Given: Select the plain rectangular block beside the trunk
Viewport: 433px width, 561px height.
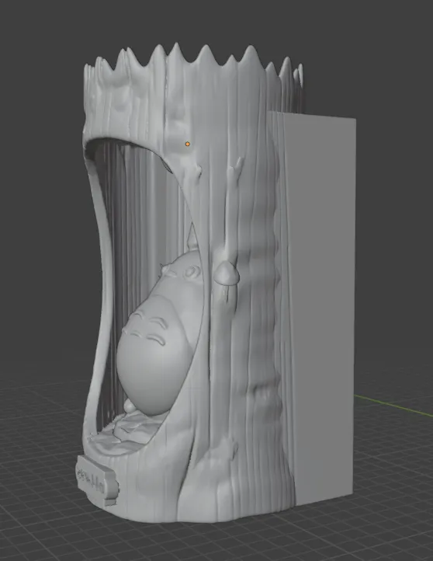Looking at the screenshot, I should 320,308.
